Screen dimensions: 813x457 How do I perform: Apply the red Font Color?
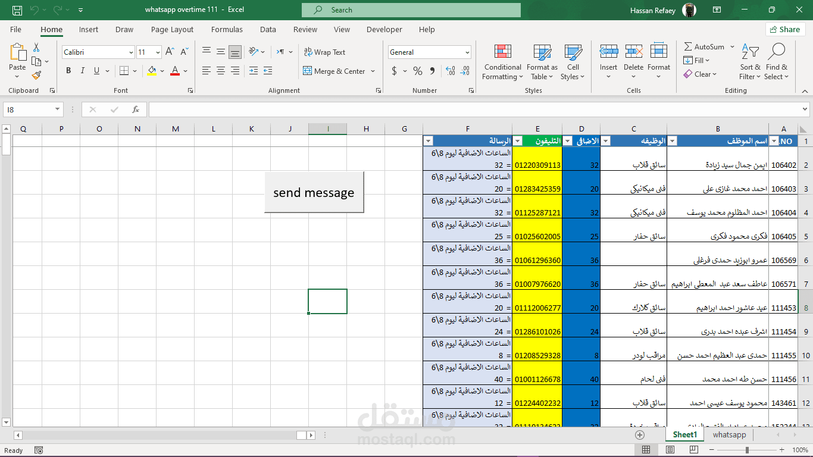point(175,71)
